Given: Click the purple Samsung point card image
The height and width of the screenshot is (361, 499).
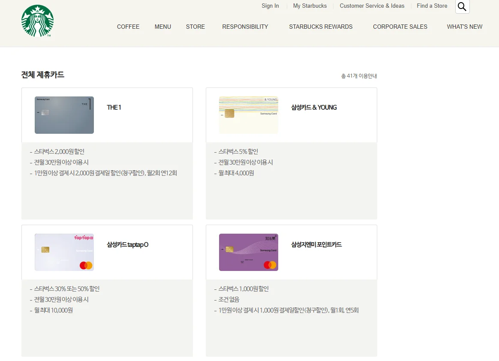Looking at the screenshot, I should 248,252.
